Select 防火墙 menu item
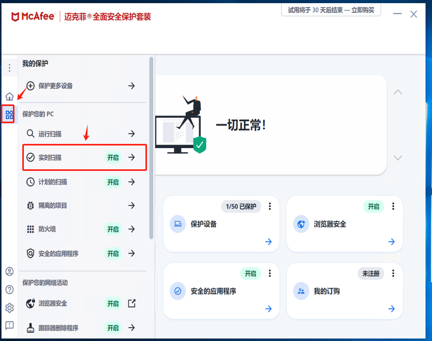Viewport: 432px width, 341px height. pyautogui.click(x=84, y=229)
